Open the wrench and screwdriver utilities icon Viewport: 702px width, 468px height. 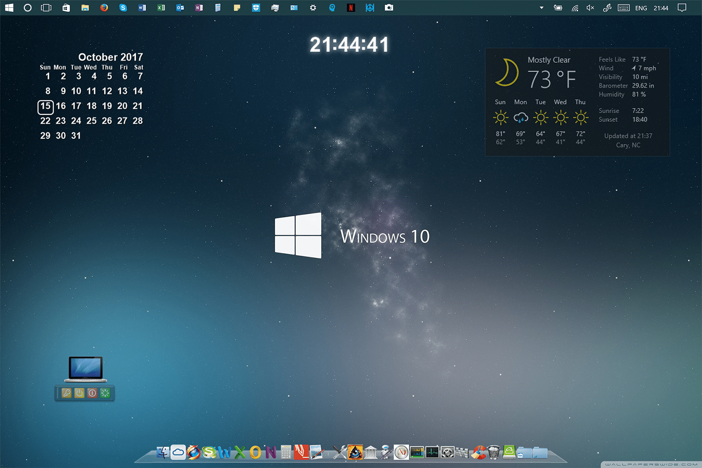[340, 452]
